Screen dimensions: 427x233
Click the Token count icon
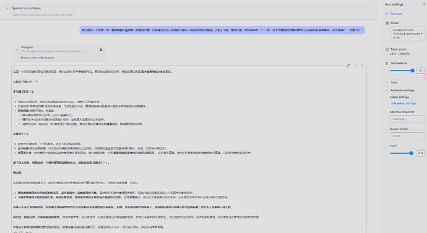(387, 49)
